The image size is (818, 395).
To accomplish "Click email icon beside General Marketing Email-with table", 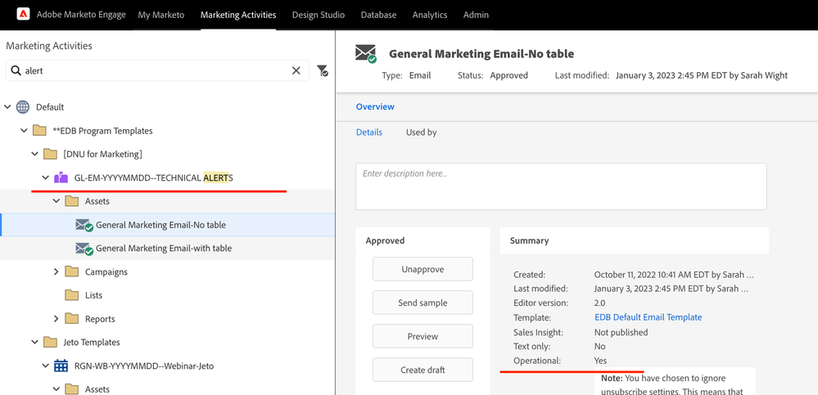I will [84, 249].
